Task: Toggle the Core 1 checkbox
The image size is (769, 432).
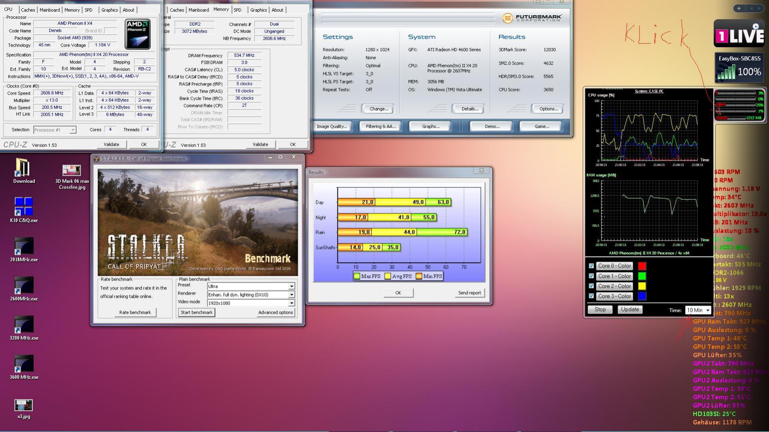Action: [x=591, y=276]
